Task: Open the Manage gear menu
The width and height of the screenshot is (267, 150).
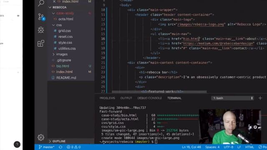Action: coord(41,137)
